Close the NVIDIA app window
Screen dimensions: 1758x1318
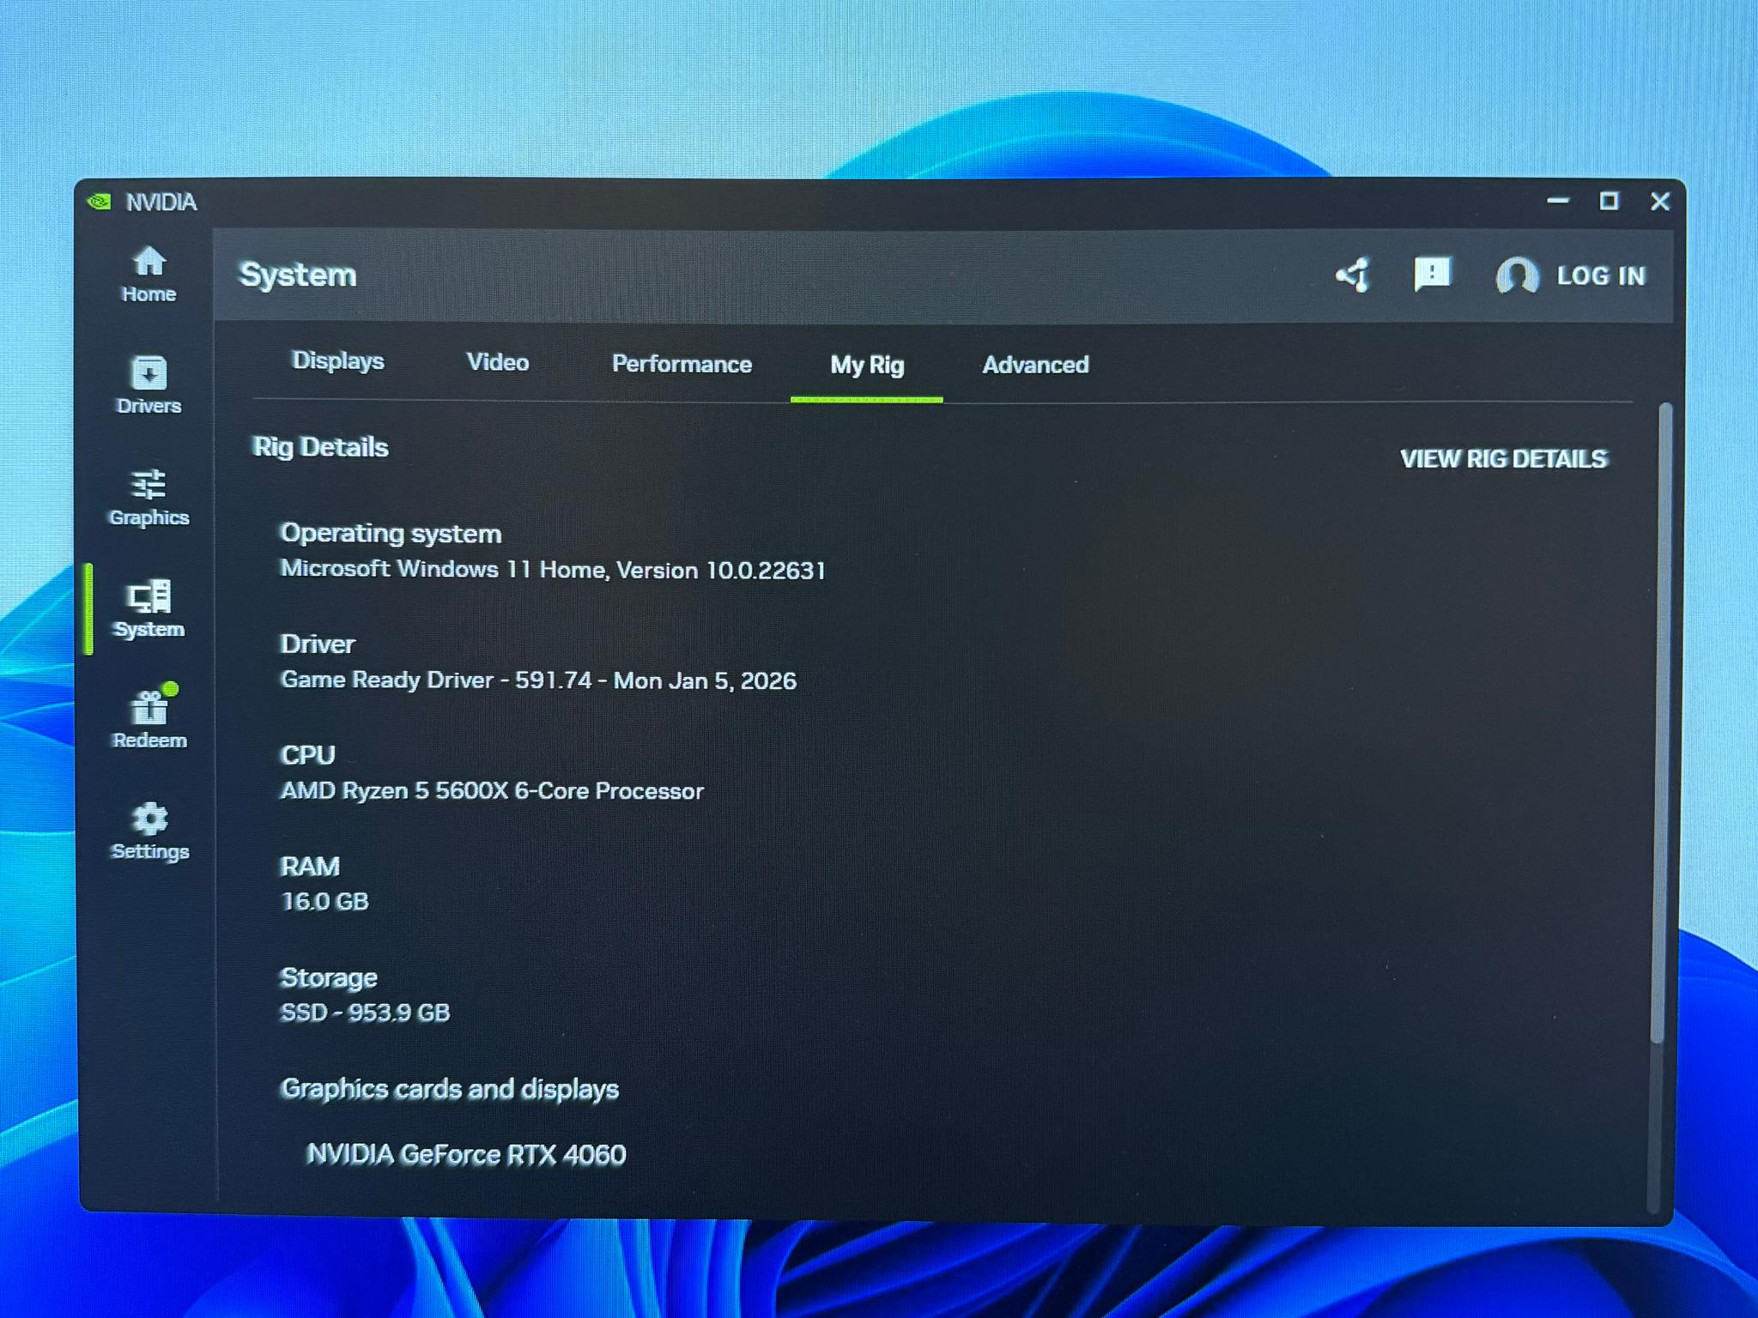click(x=1660, y=202)
